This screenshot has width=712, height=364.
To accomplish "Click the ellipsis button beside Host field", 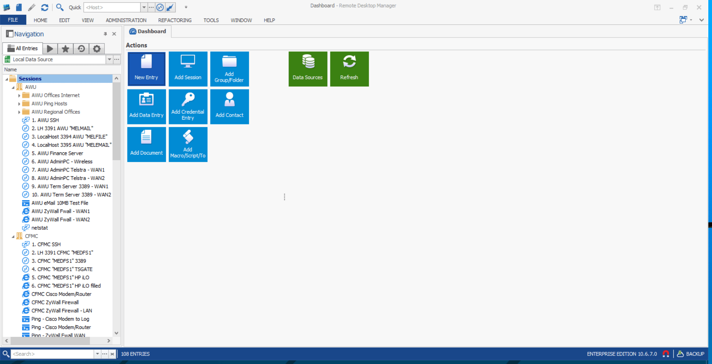I will tap(151, 7).
